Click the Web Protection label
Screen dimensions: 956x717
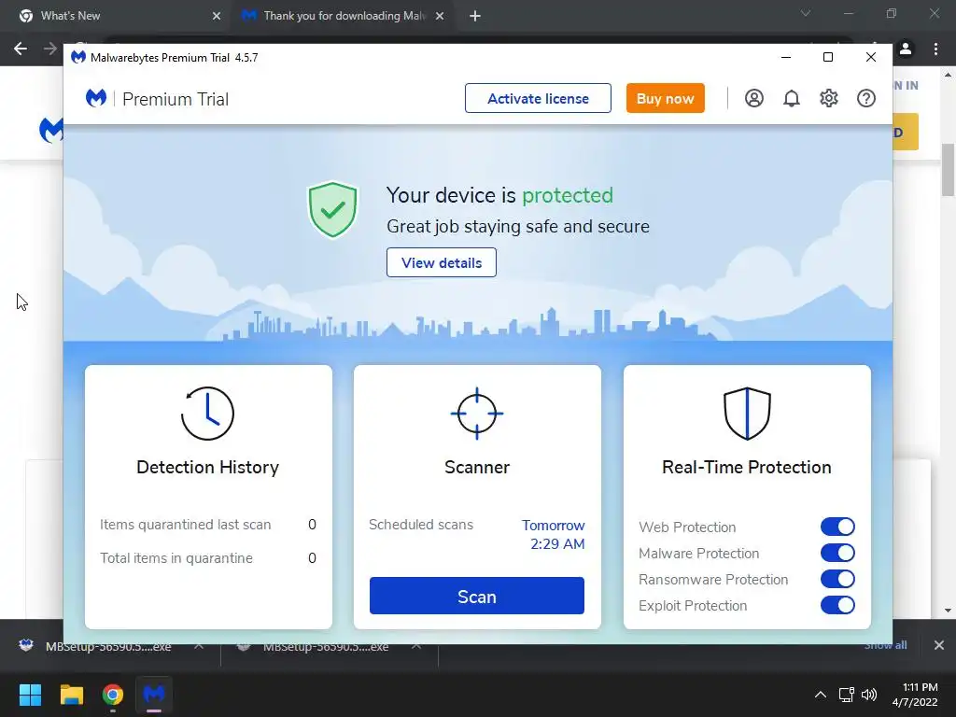[x=687, y=527]
